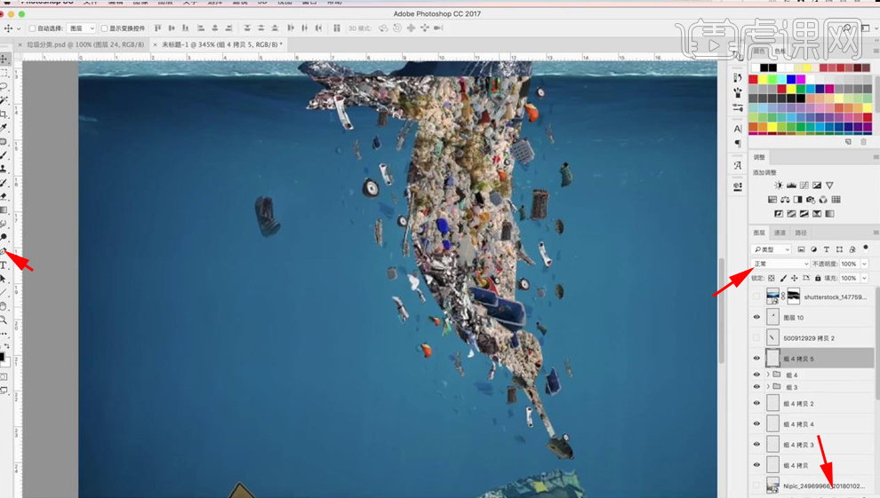Screen dimensions: 880x498
Task: Toggle visibility of 图层 10 layer
Action: click(756, 317)
